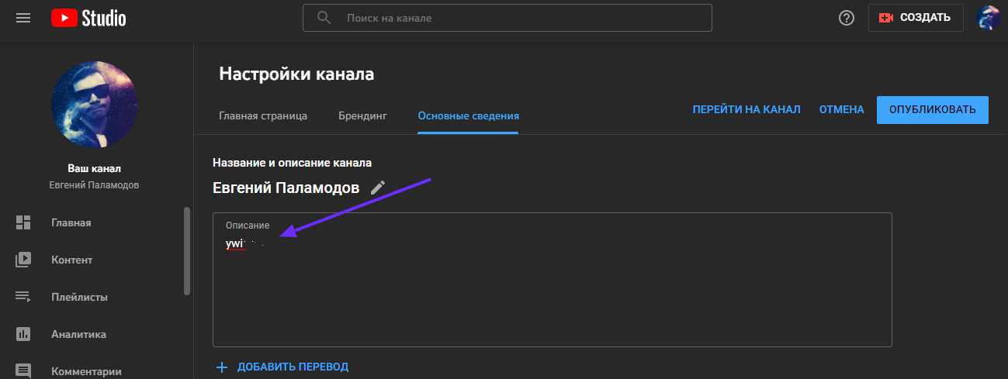This screenshot has width=1008, height=379.
Task: Click the Комментарии speech bubble icon
Action: tap(23, 370)
